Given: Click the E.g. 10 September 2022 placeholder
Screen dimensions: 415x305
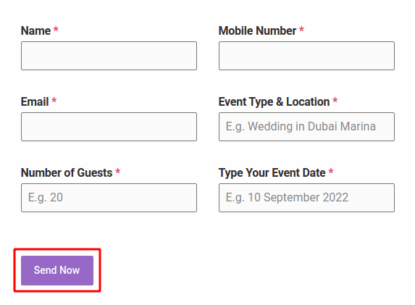Looking at the screenshot, I should (287, 198).
